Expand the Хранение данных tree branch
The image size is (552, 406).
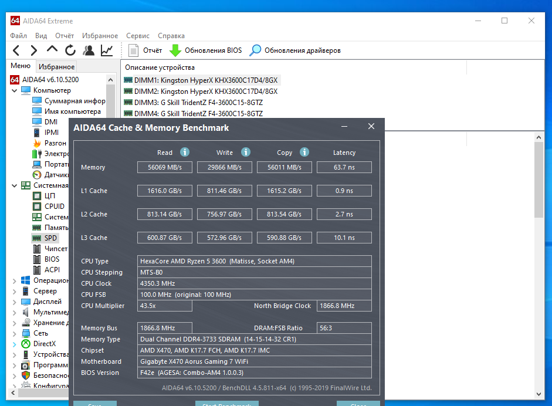click(x=15, y=323)
